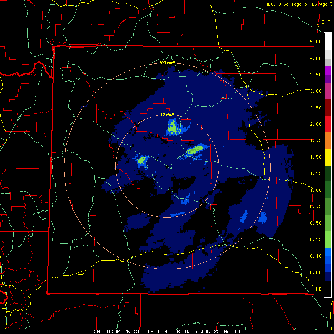Click the ND legend label

click(x=319, y=289)
